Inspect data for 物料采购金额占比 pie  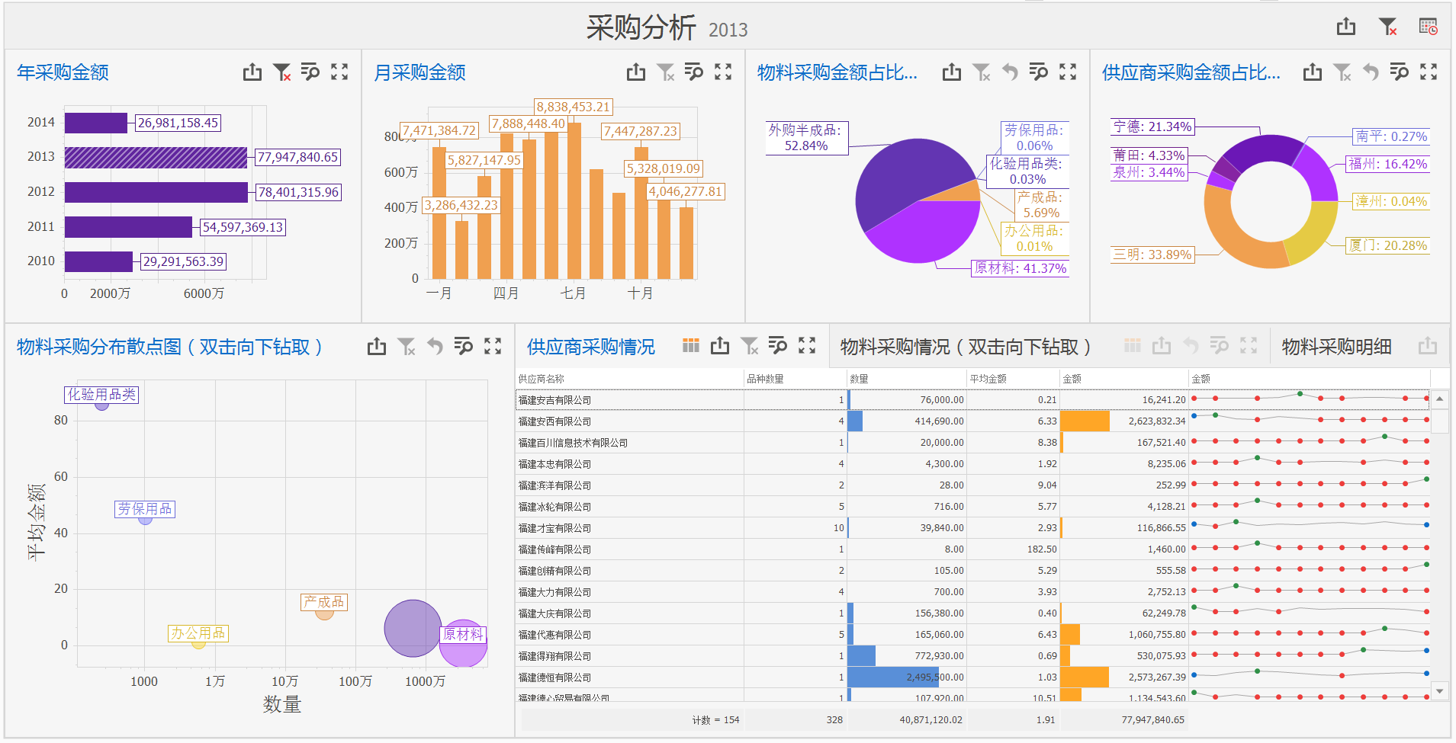1039,72
